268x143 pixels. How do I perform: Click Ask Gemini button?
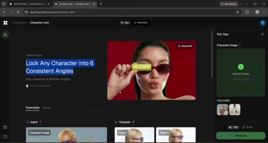[229, 4]
